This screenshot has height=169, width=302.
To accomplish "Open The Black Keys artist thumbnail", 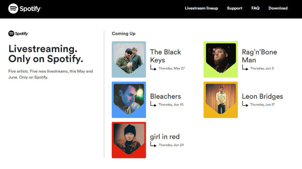I will pos(129,59).
